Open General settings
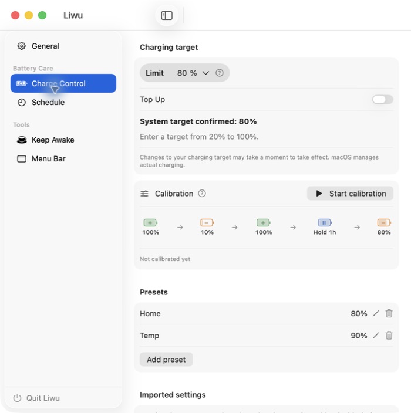This screenshot has width=411, height=413. (x=63, y=46)
